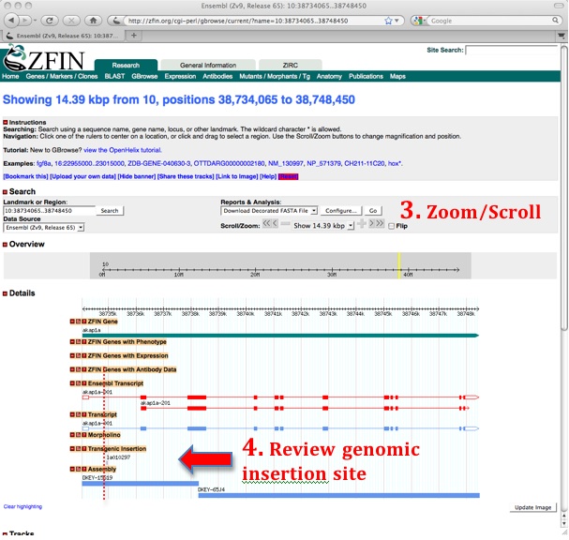Zoom out with the minus icon
This screenshot has height=540, width=569.
(x=285, y=225)
